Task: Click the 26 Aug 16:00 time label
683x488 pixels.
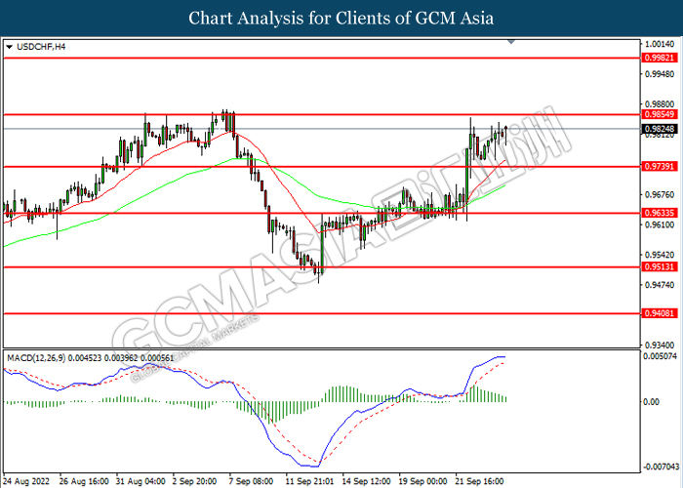Action: point(84,481)
